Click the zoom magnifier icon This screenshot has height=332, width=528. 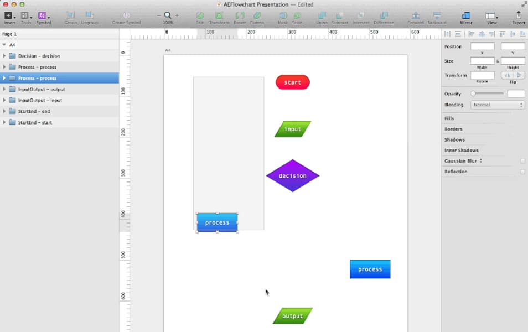[168, 15]
